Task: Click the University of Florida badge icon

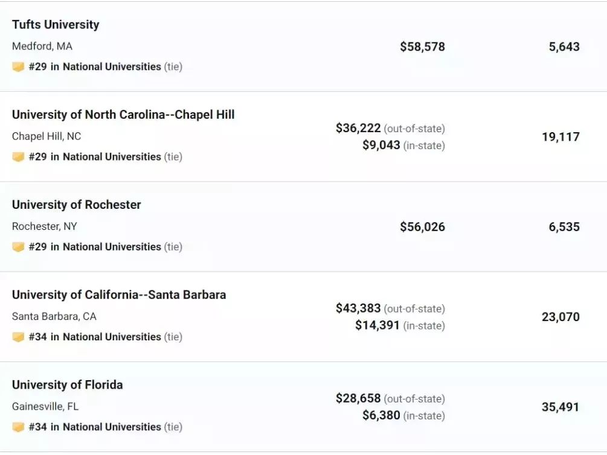Action: tap(18, 427)
